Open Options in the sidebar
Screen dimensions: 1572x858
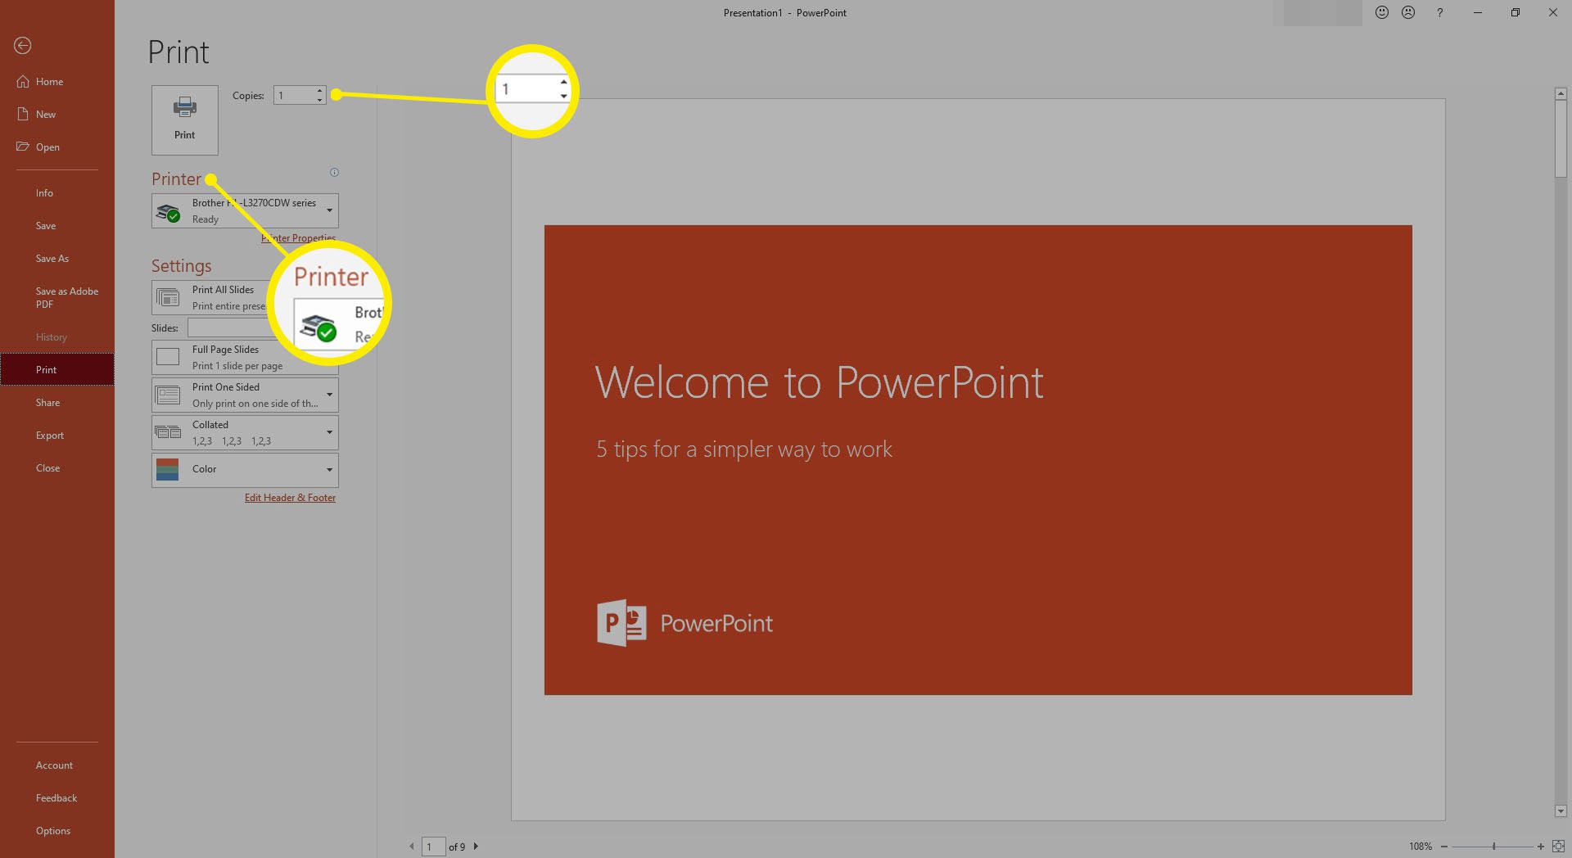(x=57, y=831)
